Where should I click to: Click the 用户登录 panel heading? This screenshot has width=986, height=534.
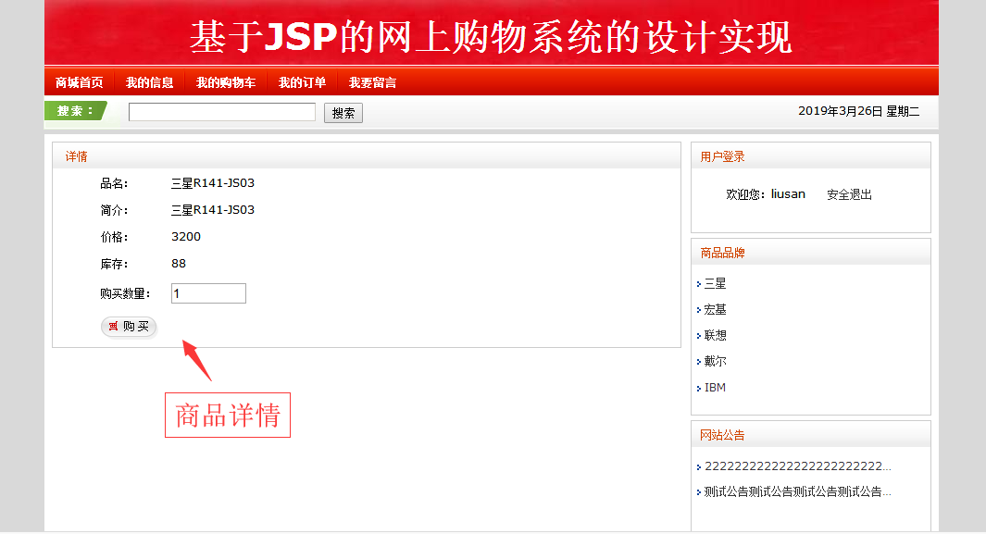pyautogui.click(x=722, y=157)
